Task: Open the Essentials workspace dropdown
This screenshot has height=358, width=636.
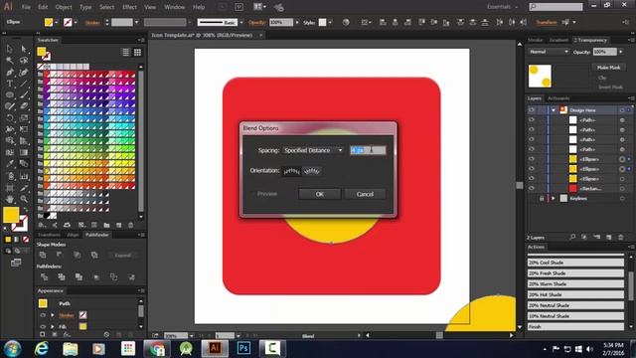Action: pyautogui.click(x=503, y=7)
